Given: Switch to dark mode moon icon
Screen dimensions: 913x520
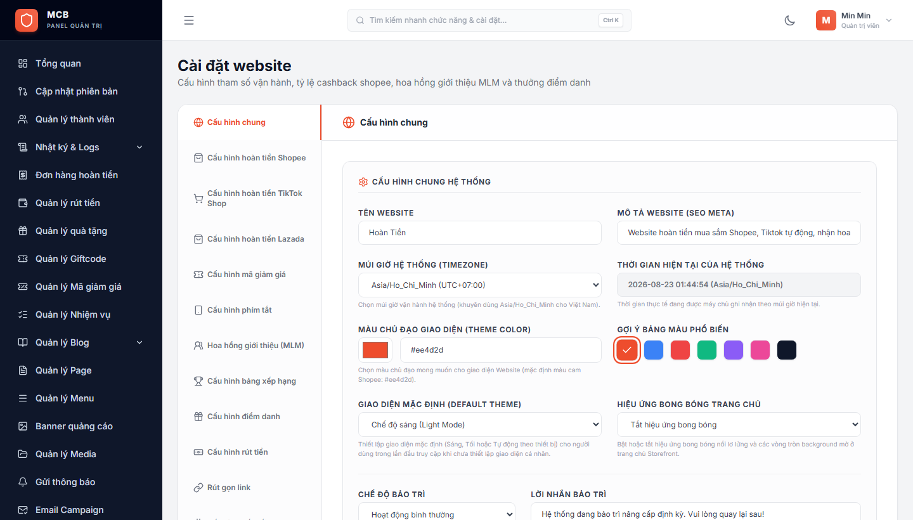Looking at the screenshot, I should pos(790,20).
